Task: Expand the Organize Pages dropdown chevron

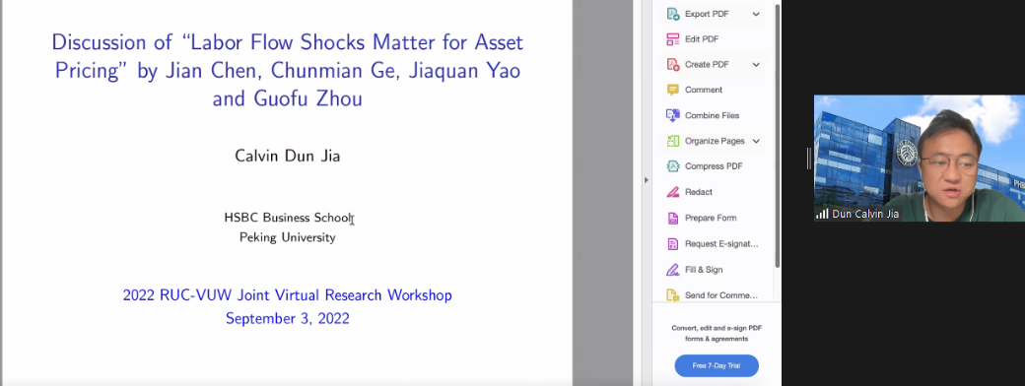Action: click(x=756, y=141)
